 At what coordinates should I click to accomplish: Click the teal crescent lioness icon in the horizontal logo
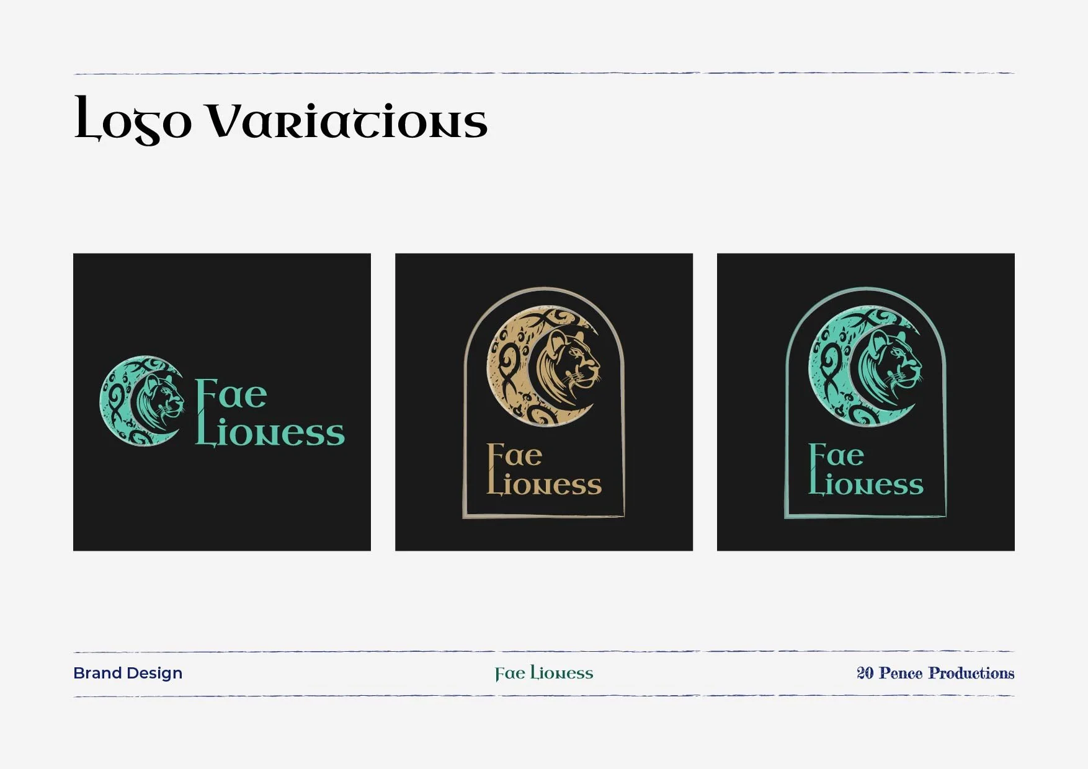pos(142,401)
